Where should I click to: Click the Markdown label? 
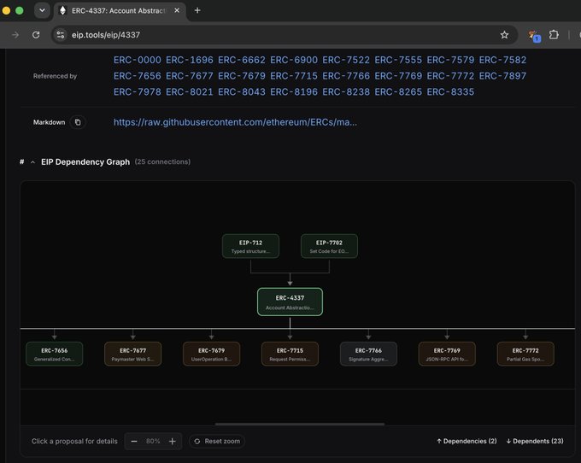[x=49, y=122]
